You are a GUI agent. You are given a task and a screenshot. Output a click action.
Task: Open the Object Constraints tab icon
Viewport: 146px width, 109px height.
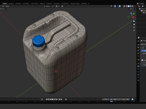(x=138, y=75)
